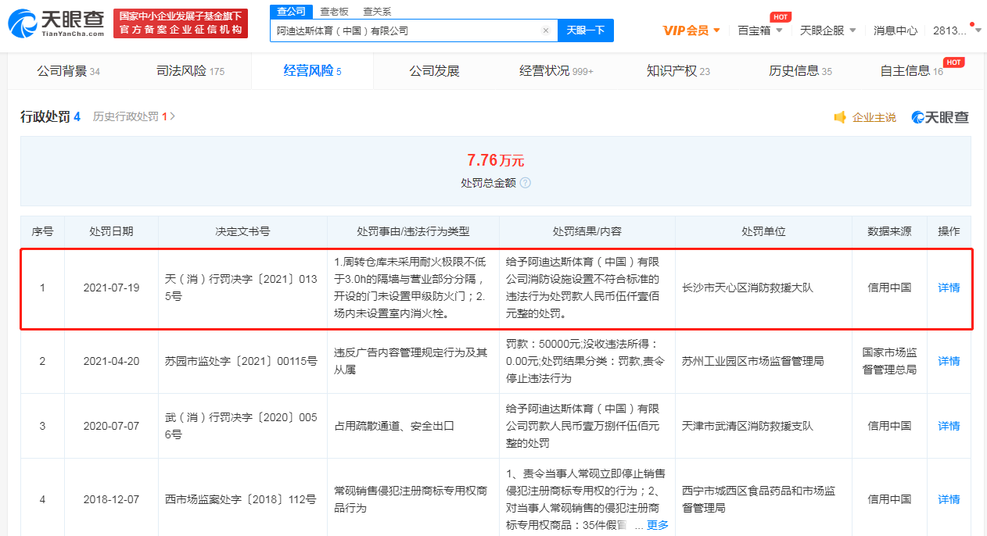Click the 天眼查 watermark logo at right
Viewport: 987px width, 536px height.
click(x=940, y=117)
